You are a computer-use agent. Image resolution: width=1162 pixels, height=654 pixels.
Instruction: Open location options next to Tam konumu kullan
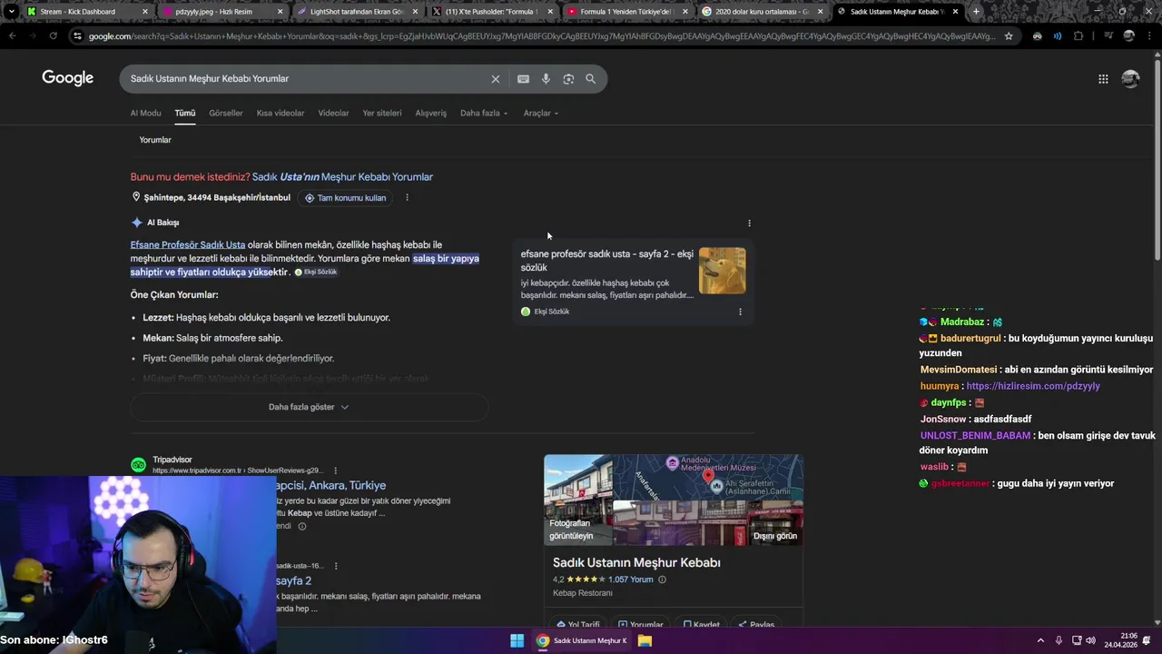click(407, 198)
